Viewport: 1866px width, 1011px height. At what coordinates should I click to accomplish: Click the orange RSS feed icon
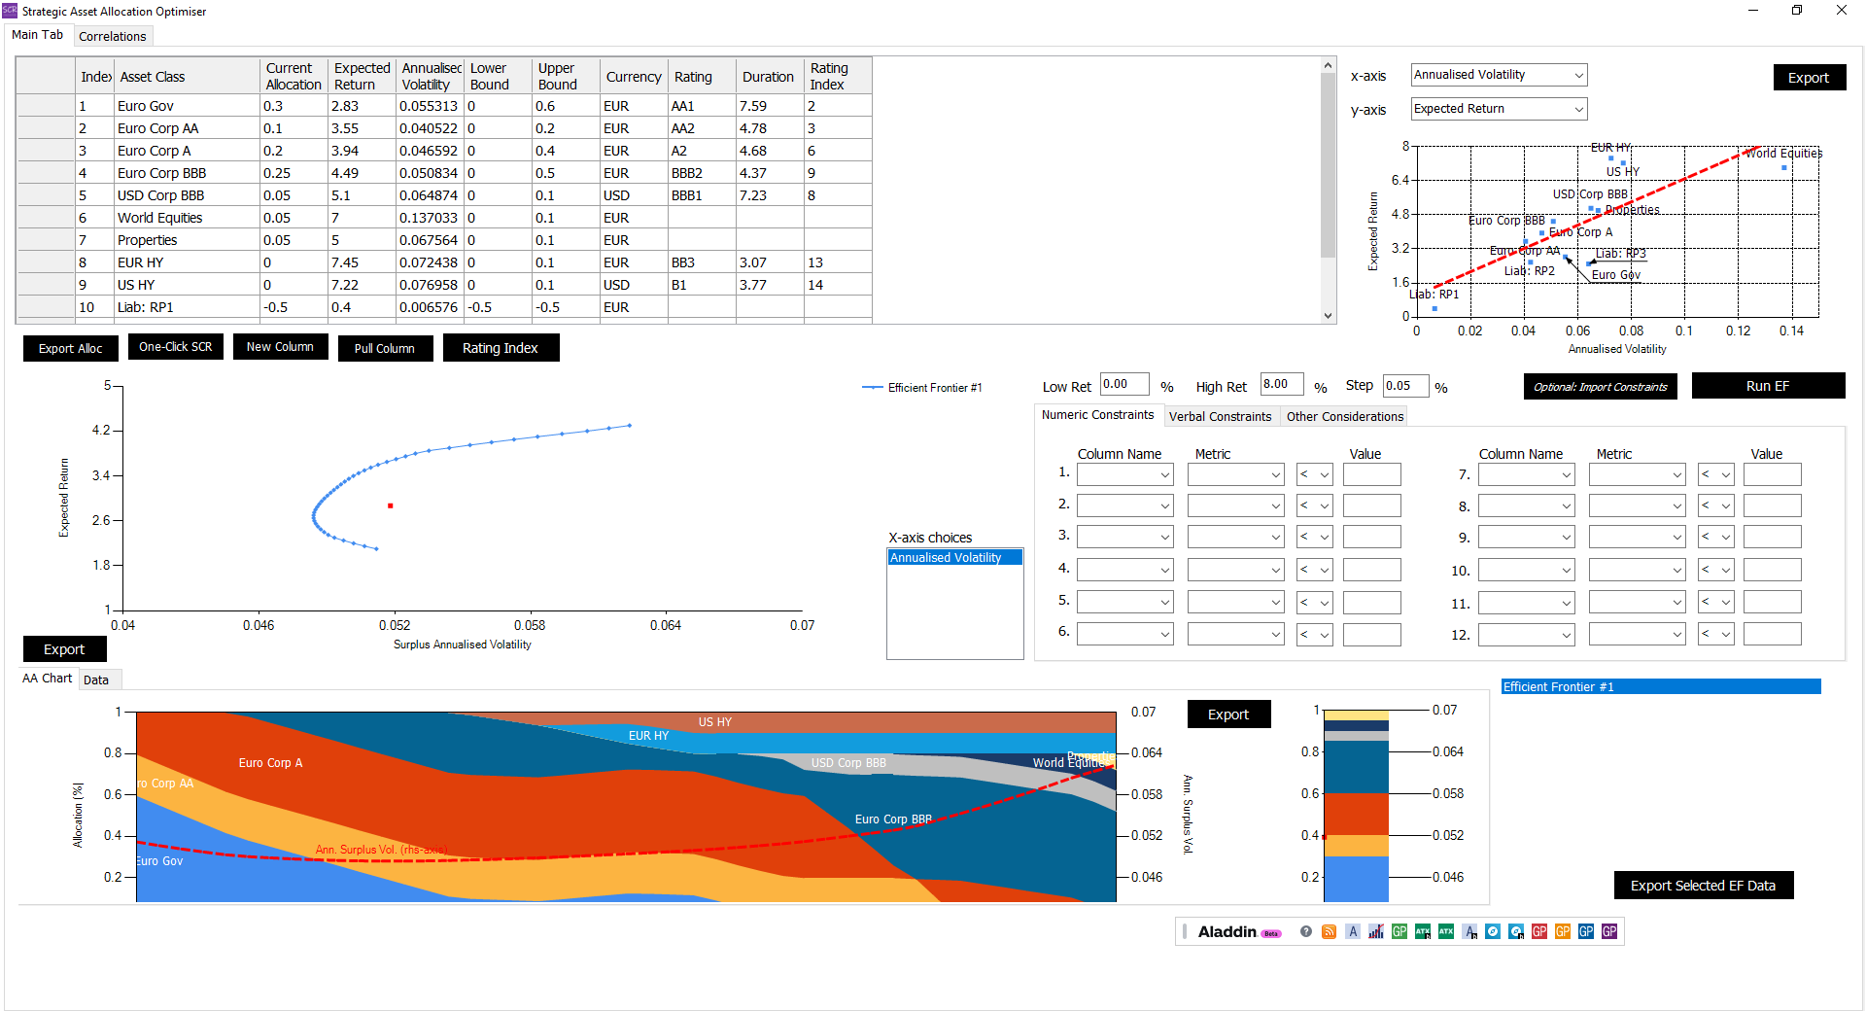coord(1329,931)
